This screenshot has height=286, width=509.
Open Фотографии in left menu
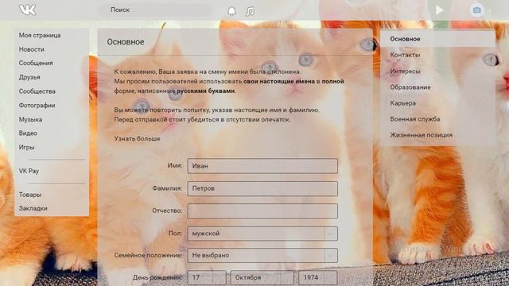click(37, 105)
